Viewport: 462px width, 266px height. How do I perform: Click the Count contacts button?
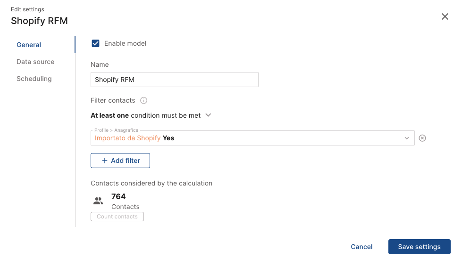(117, 217)
